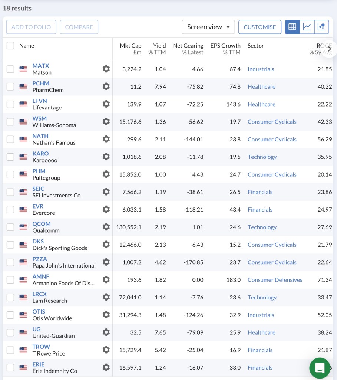The height and width of the screenshot is (380, 337).
Task: Click gear icon next to Qualcomm
Action: [106, 227]
